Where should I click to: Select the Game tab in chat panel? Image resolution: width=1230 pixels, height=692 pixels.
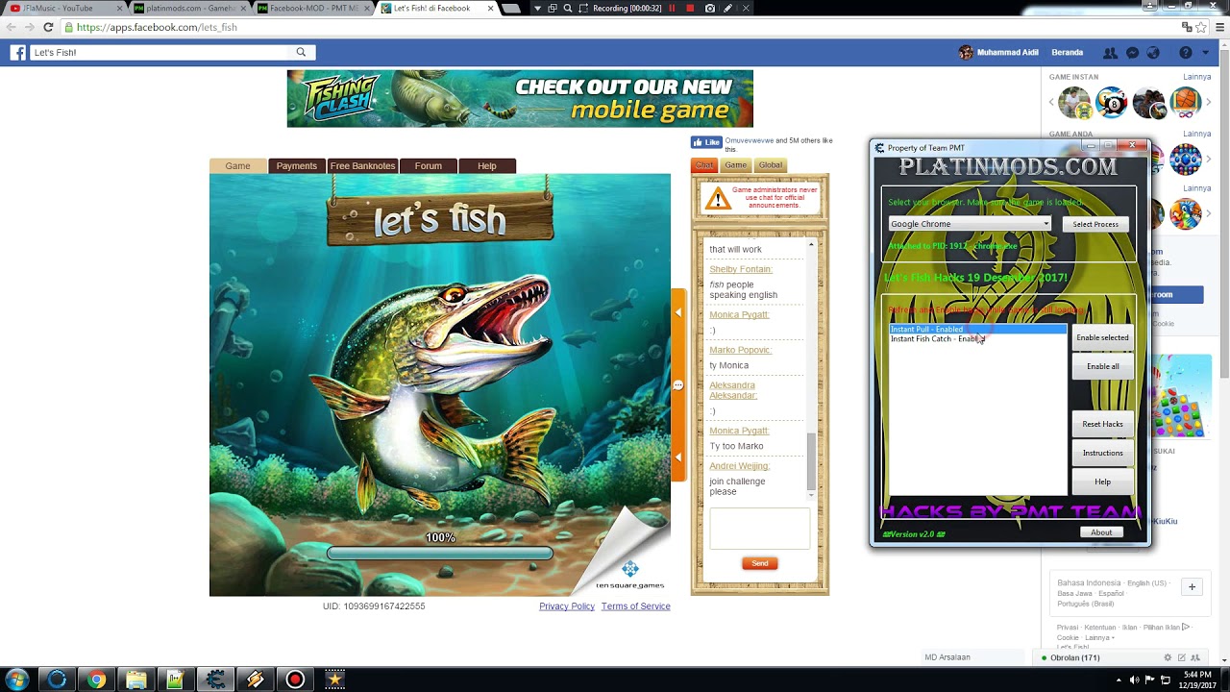[x=735, y=165]
